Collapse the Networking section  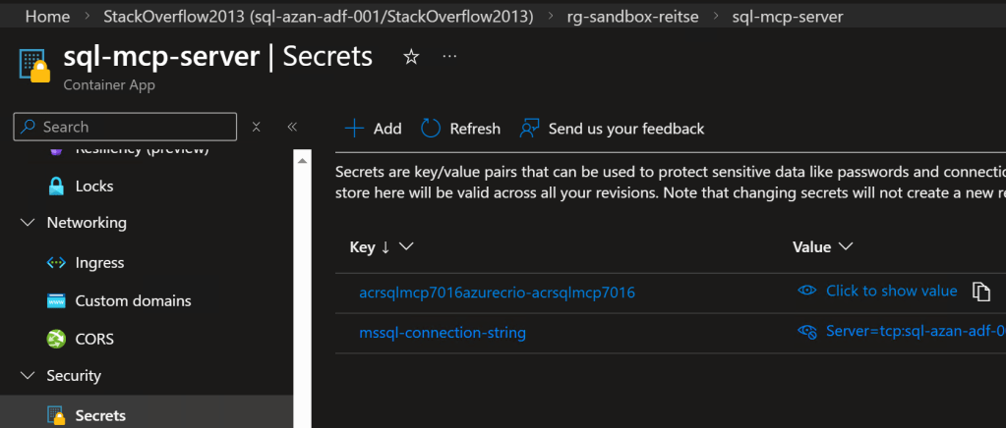pos(27,223)
